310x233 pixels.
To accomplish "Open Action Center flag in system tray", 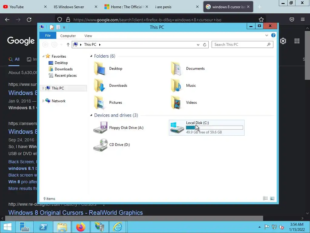I will coord(266,227).
